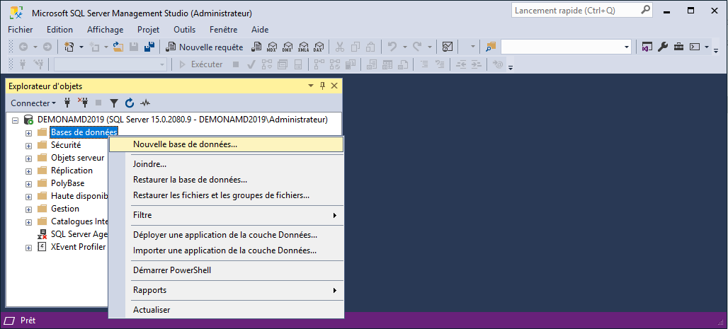Viewport: 728px width, 329px height.
Task: Click the new project icon with star
Action: [x=69, y=47]
